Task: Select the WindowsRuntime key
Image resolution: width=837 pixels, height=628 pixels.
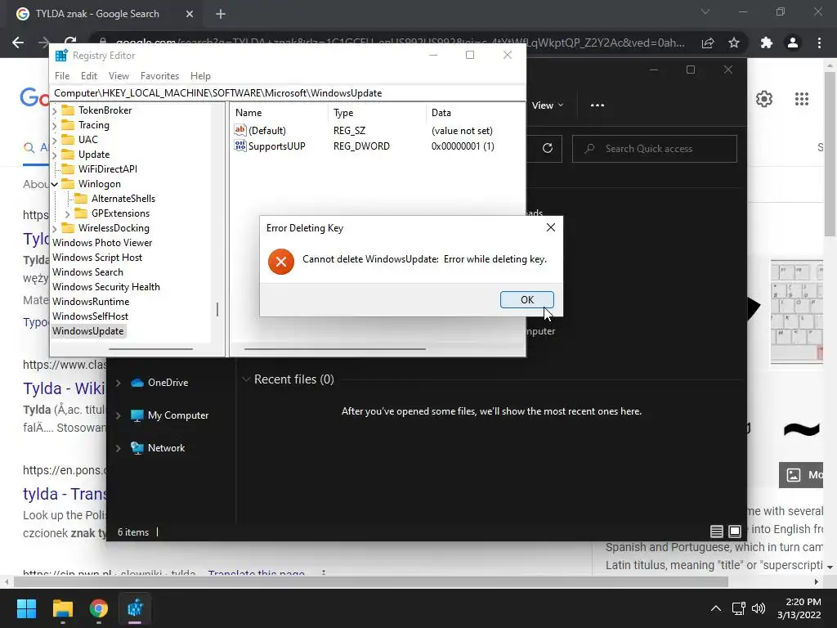Action: coord(91,302)
